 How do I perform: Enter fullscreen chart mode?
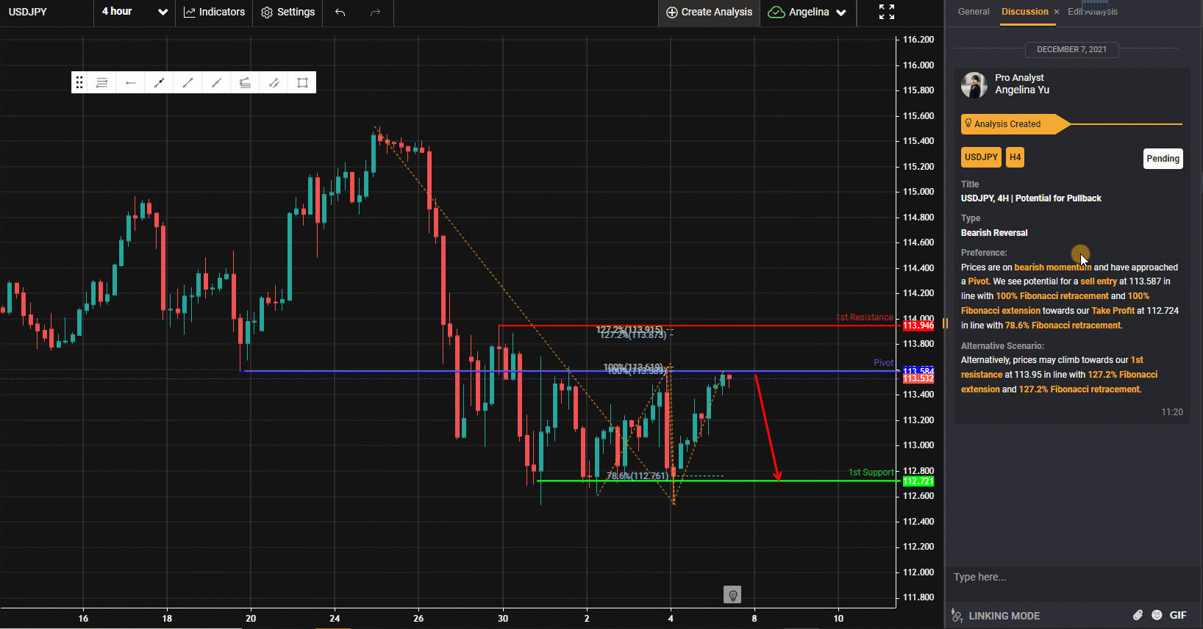coord(887,12)
